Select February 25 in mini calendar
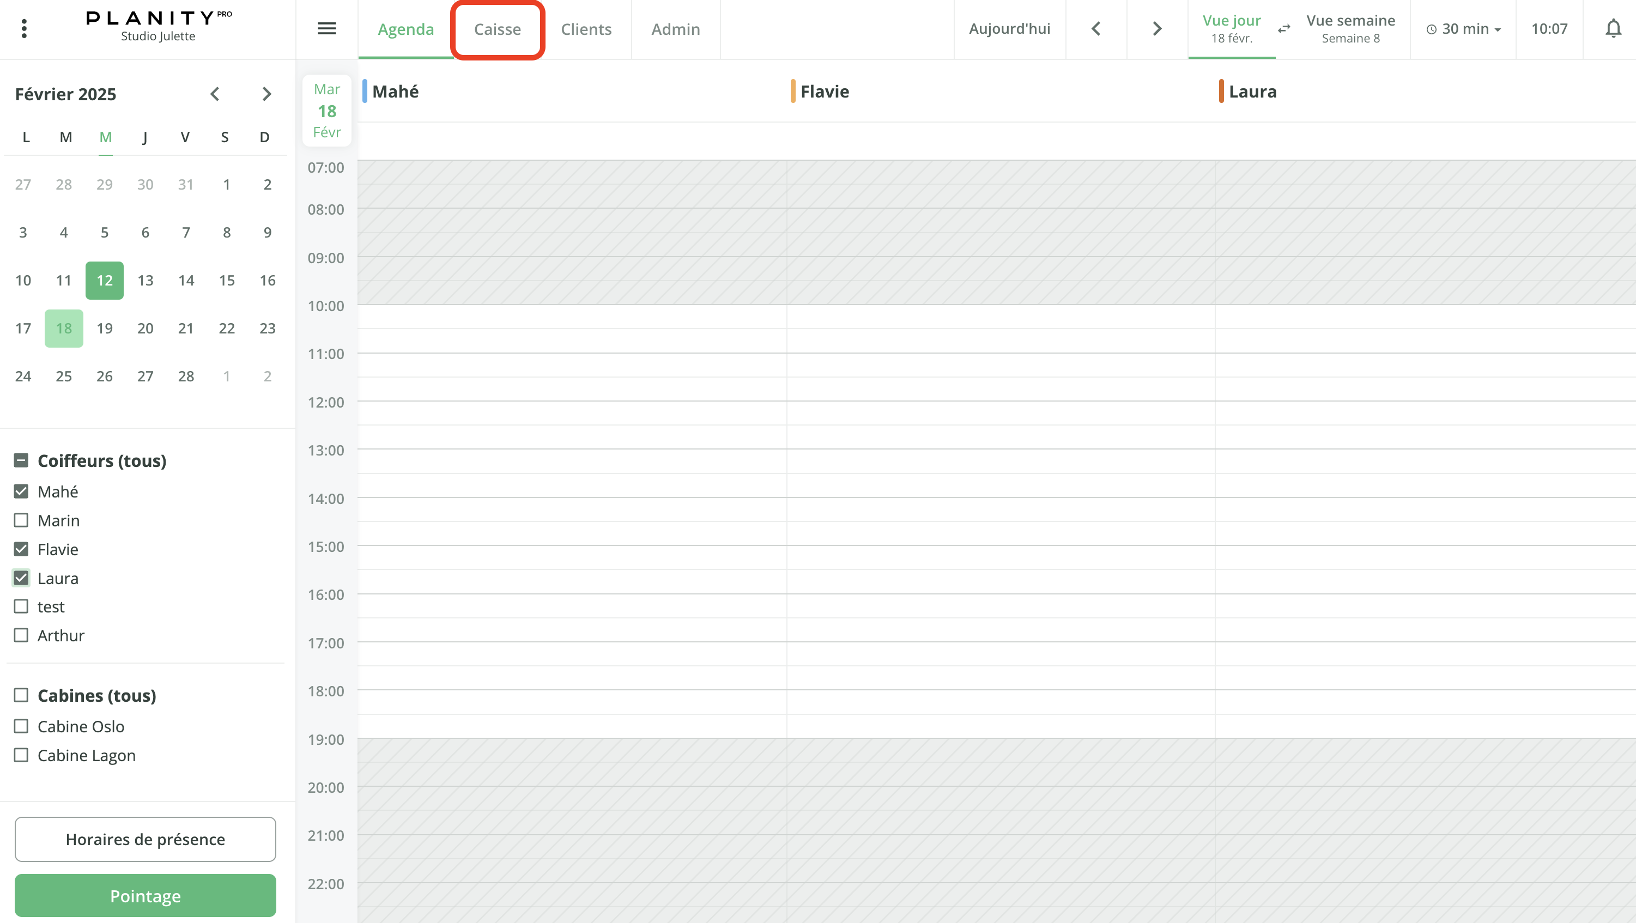Screen dimensions: 1636x923 pos(64,376)
